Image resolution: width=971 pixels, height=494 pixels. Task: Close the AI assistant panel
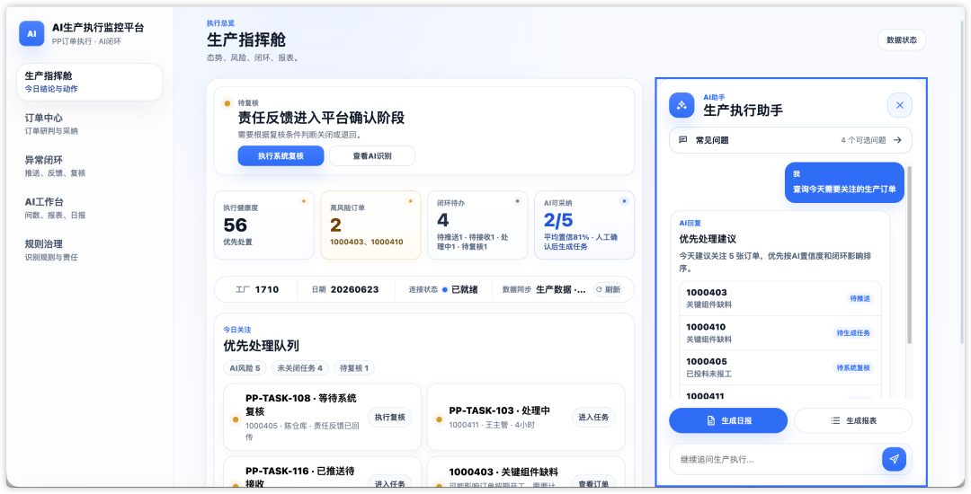click(x=900, y=105)
